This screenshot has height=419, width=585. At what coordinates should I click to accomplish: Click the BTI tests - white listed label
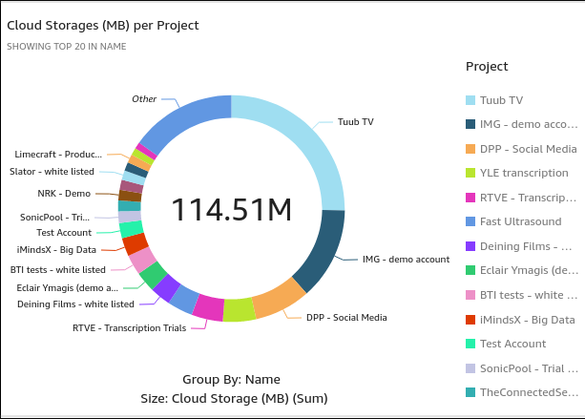pos(58,270)
